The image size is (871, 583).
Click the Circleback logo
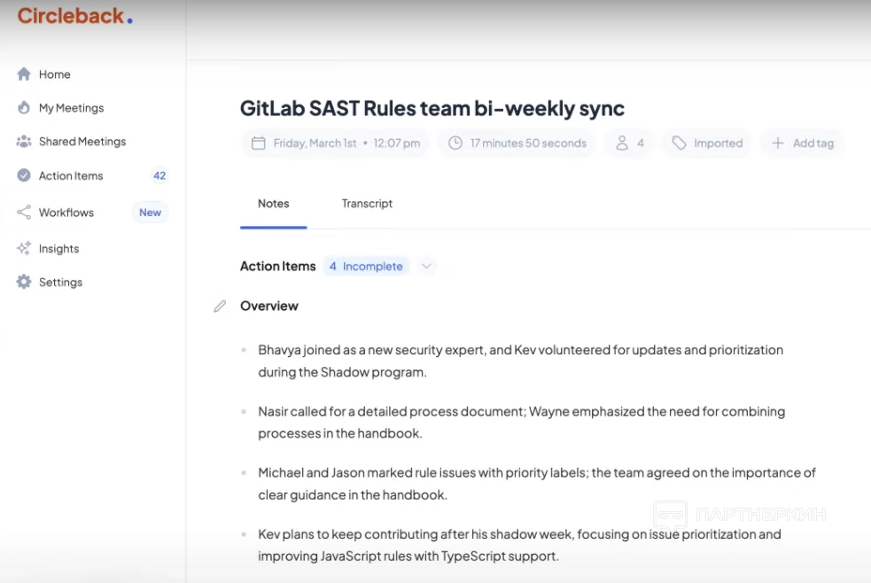(75, 16)
